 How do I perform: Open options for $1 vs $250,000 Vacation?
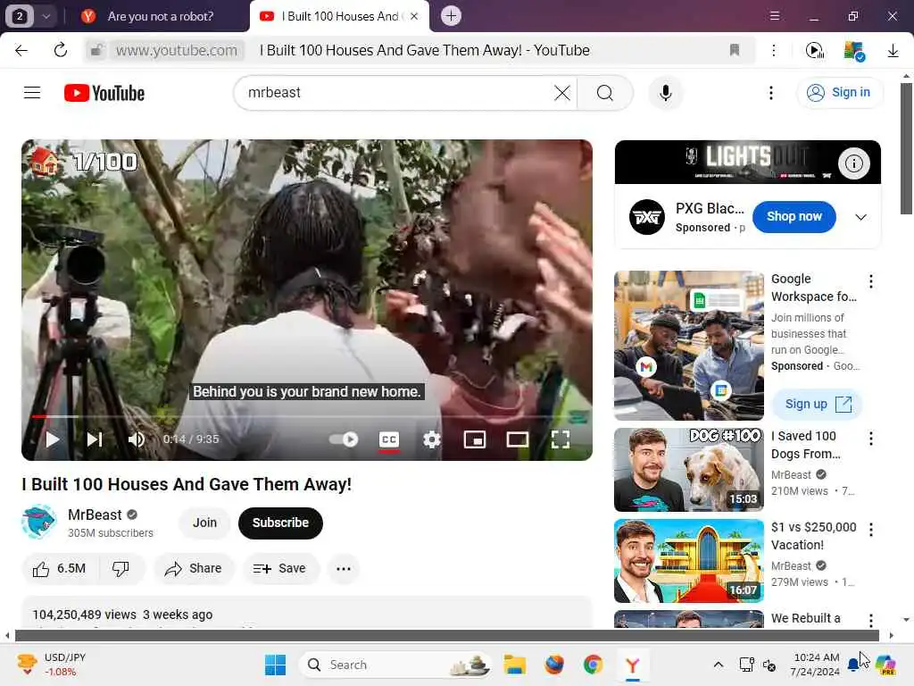(x=871, y=530)
